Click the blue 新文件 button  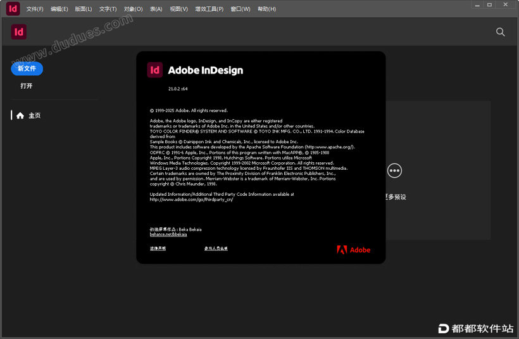pos(27,68)
